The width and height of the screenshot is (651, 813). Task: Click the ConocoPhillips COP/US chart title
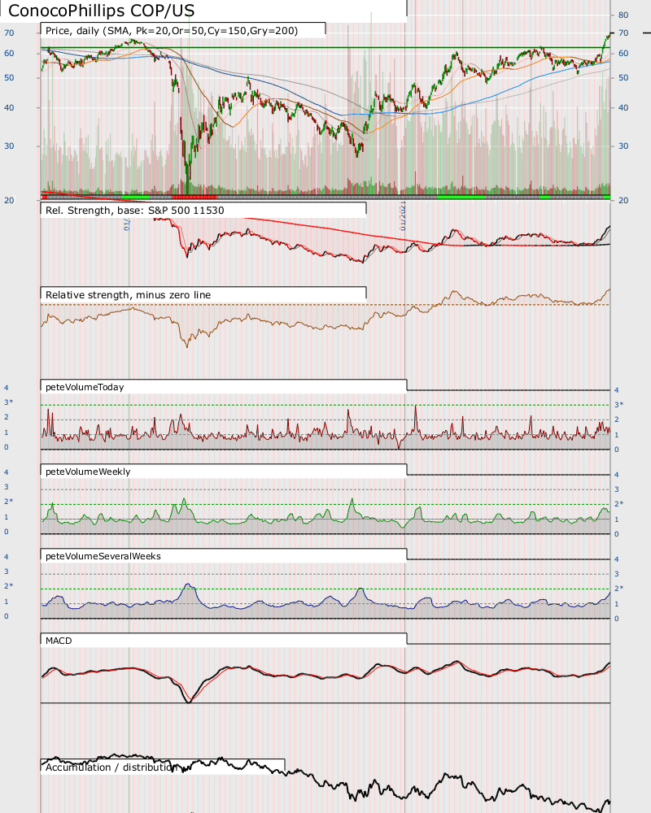(x=101, y=11)
